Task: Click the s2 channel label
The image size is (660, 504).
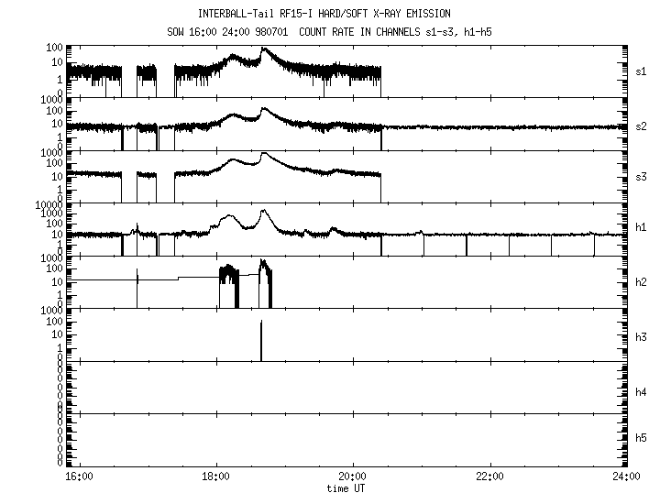Action: click(642, 126)
